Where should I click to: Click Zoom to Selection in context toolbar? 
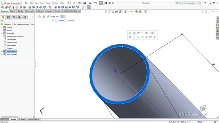point(142,37)
